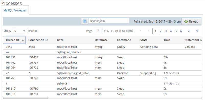Click the Reload button
205x100 pixels.
tap(191, 21)
